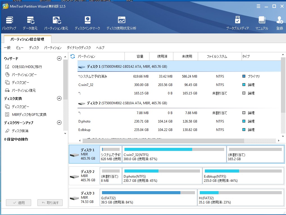Open the ヘルプ menu
This screenshot has height=215, width=286.
100,47
